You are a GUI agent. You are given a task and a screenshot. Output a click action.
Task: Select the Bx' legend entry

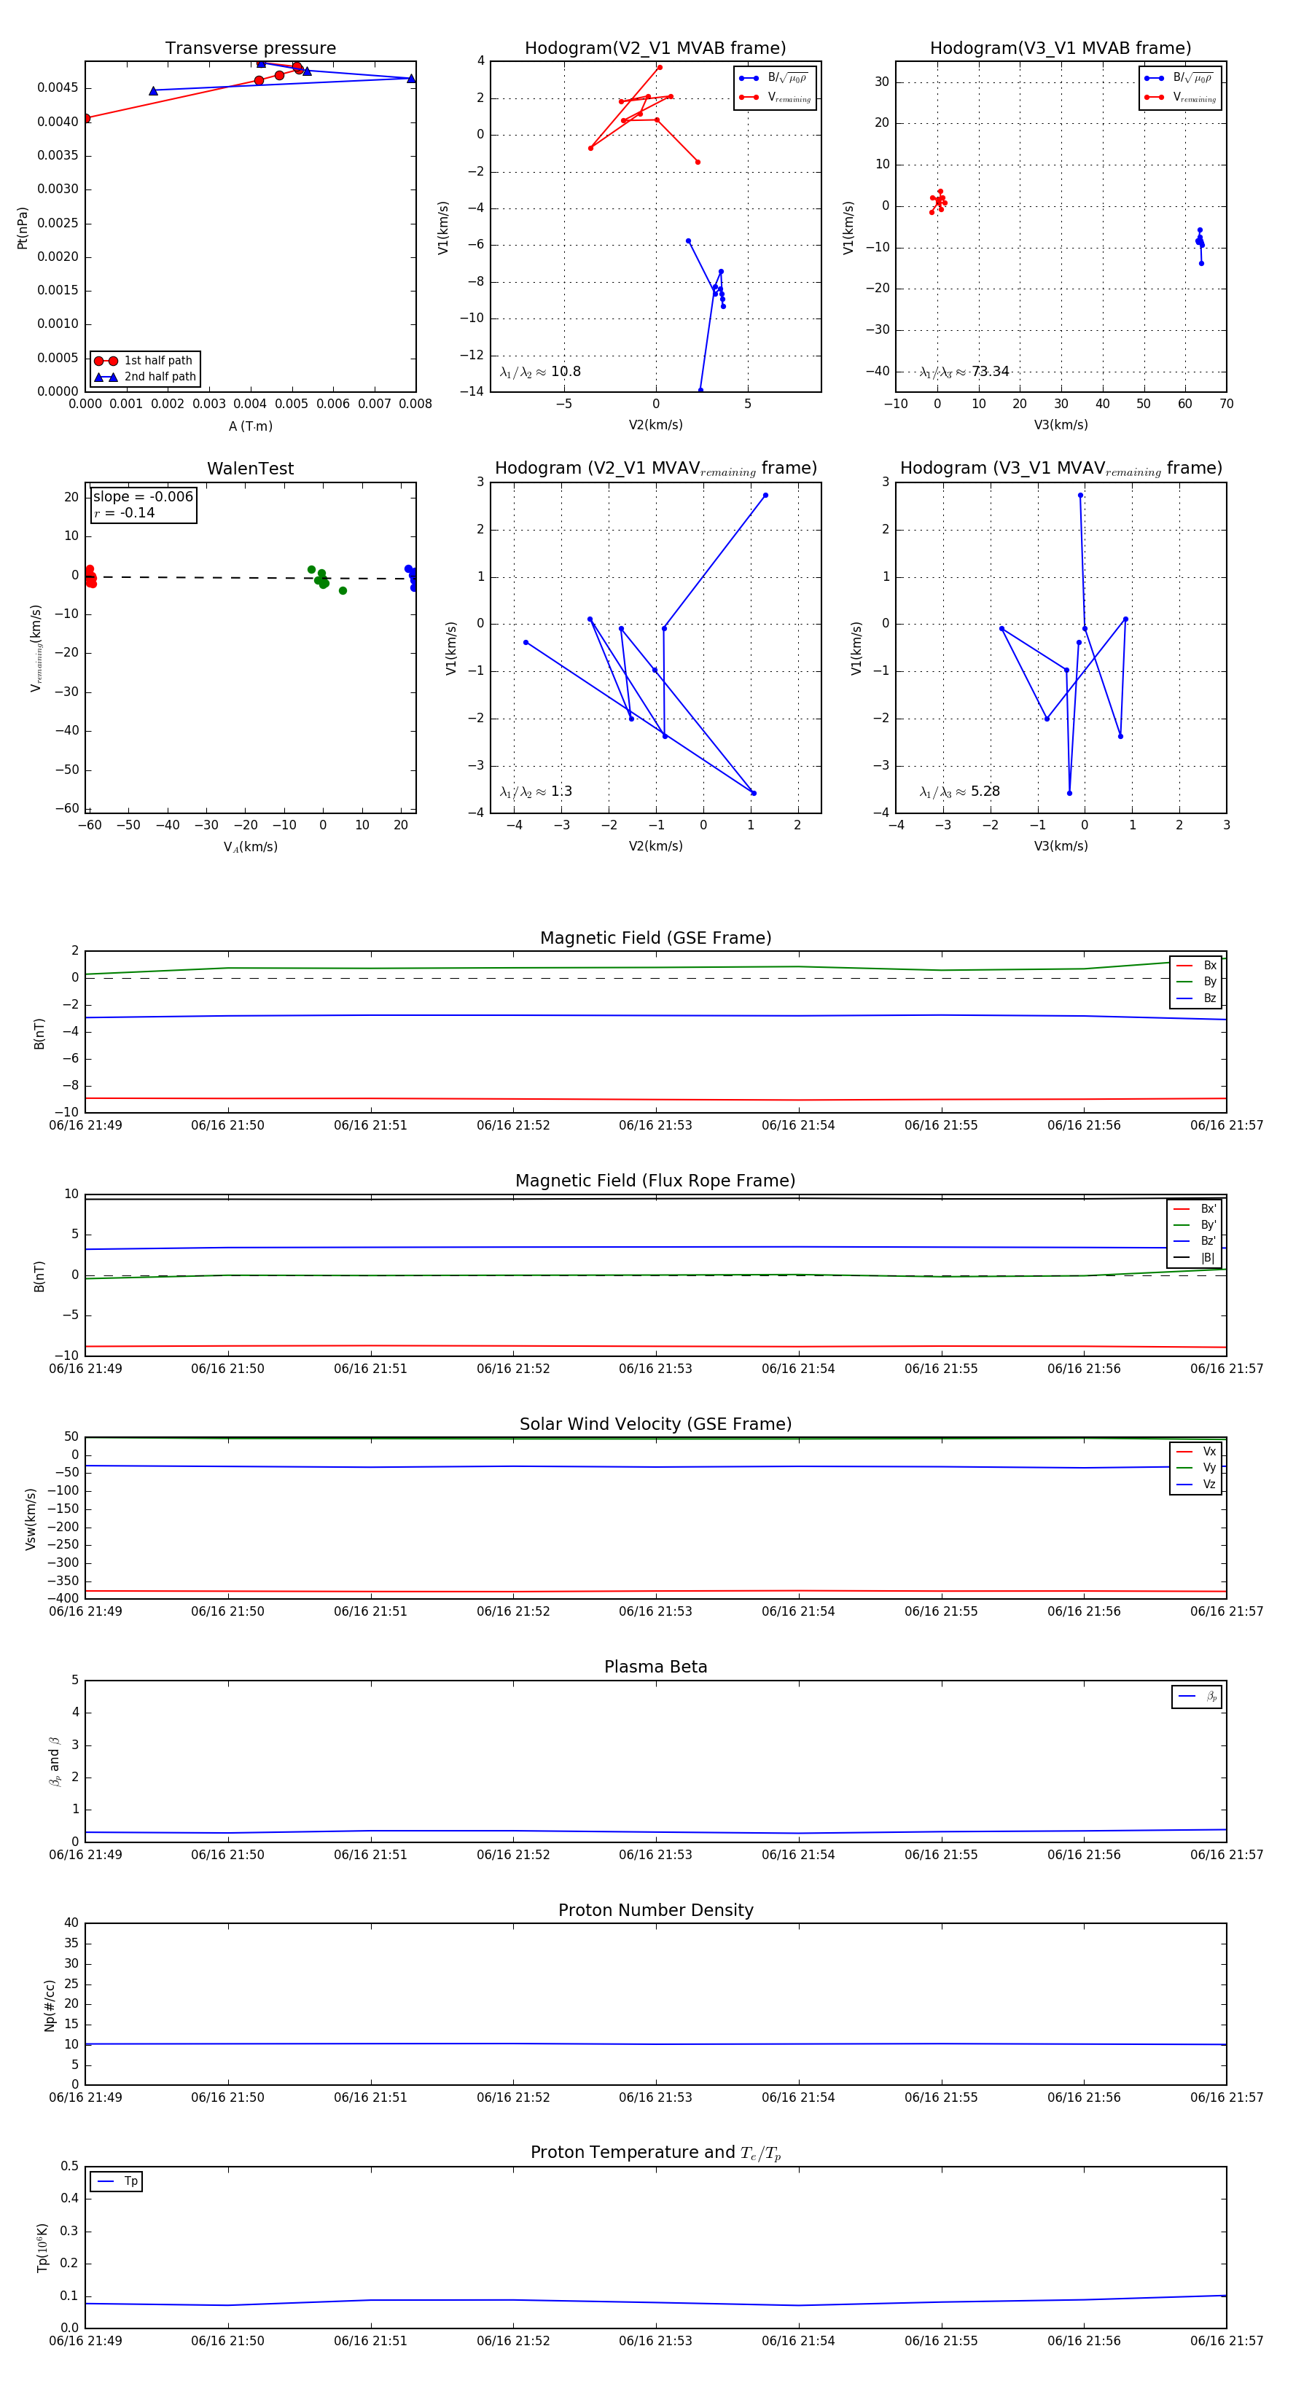click(x=1195, y=1208)
